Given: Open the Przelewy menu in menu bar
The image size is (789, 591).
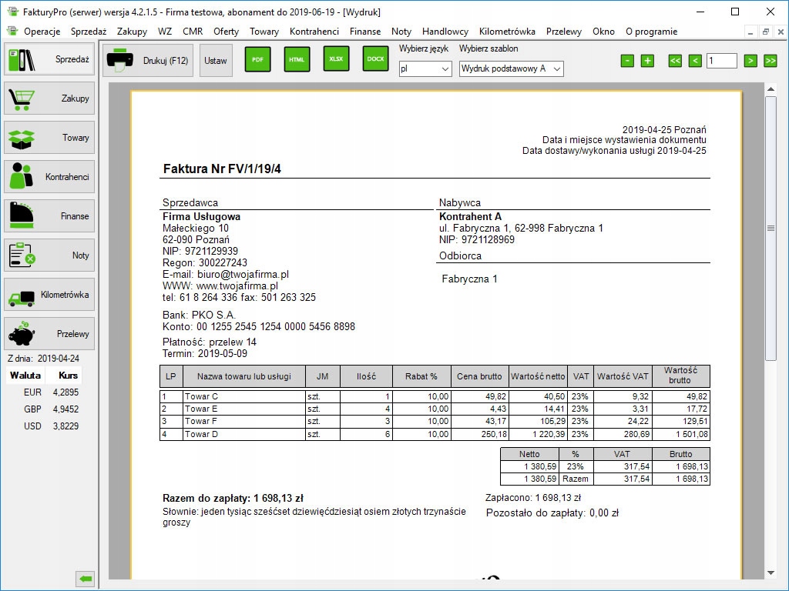Looking at the screenshot, I should pos(563,32).
